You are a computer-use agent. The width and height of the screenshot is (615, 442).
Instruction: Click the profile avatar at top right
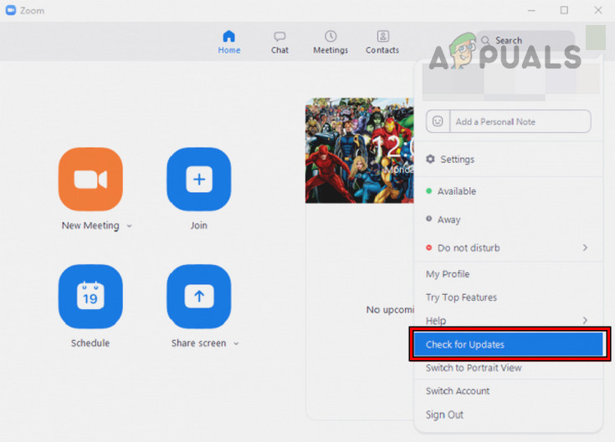click(x=596, y=38)
